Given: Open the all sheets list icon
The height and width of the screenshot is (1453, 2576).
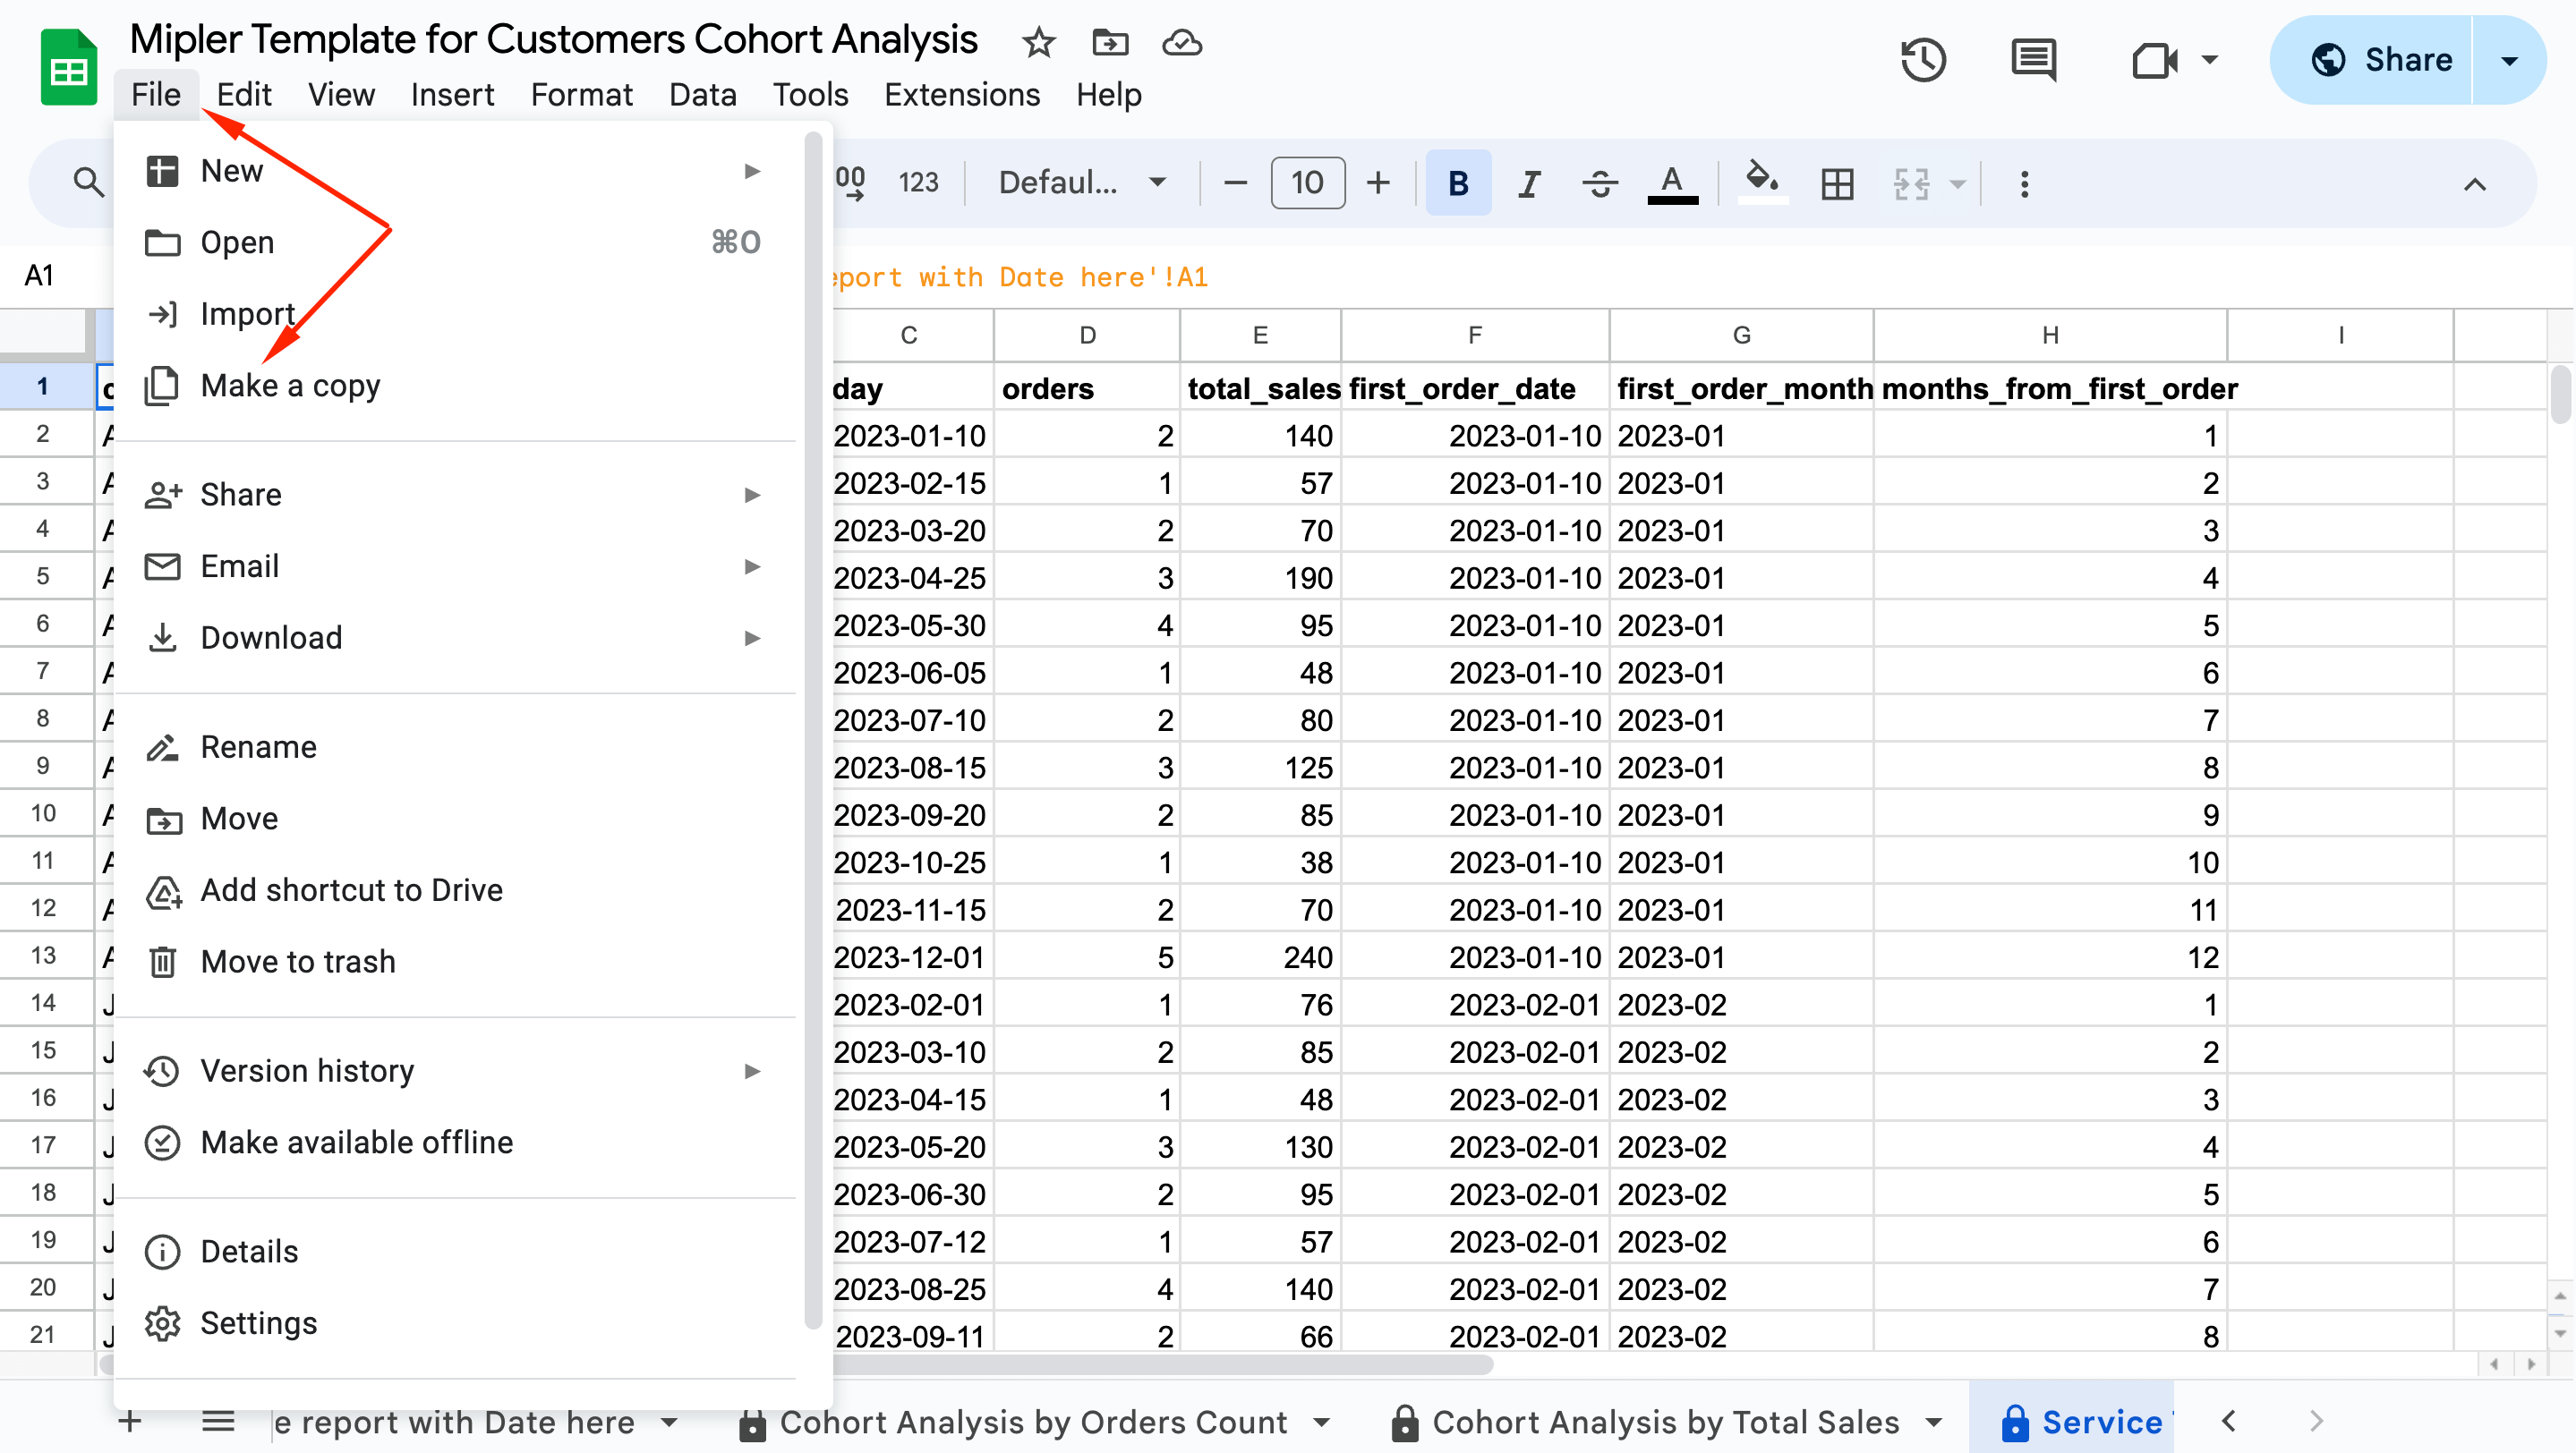Looking at the screenshot, I should [217, 1420].
